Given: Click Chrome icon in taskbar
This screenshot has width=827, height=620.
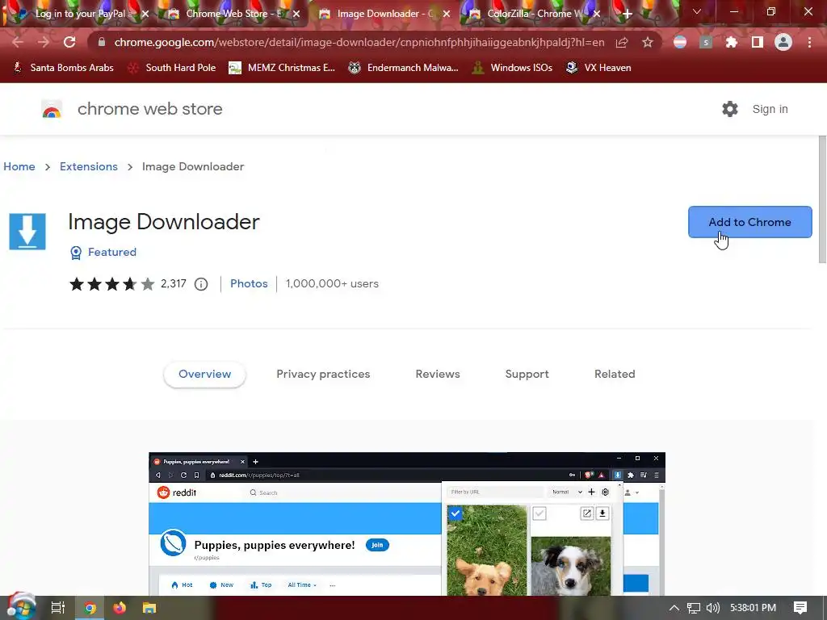Looking at the screenshot, I should [x=90, y=608].
